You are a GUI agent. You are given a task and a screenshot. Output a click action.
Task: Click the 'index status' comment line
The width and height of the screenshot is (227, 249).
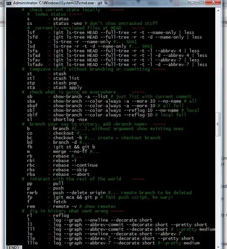(x=55, y=14)
